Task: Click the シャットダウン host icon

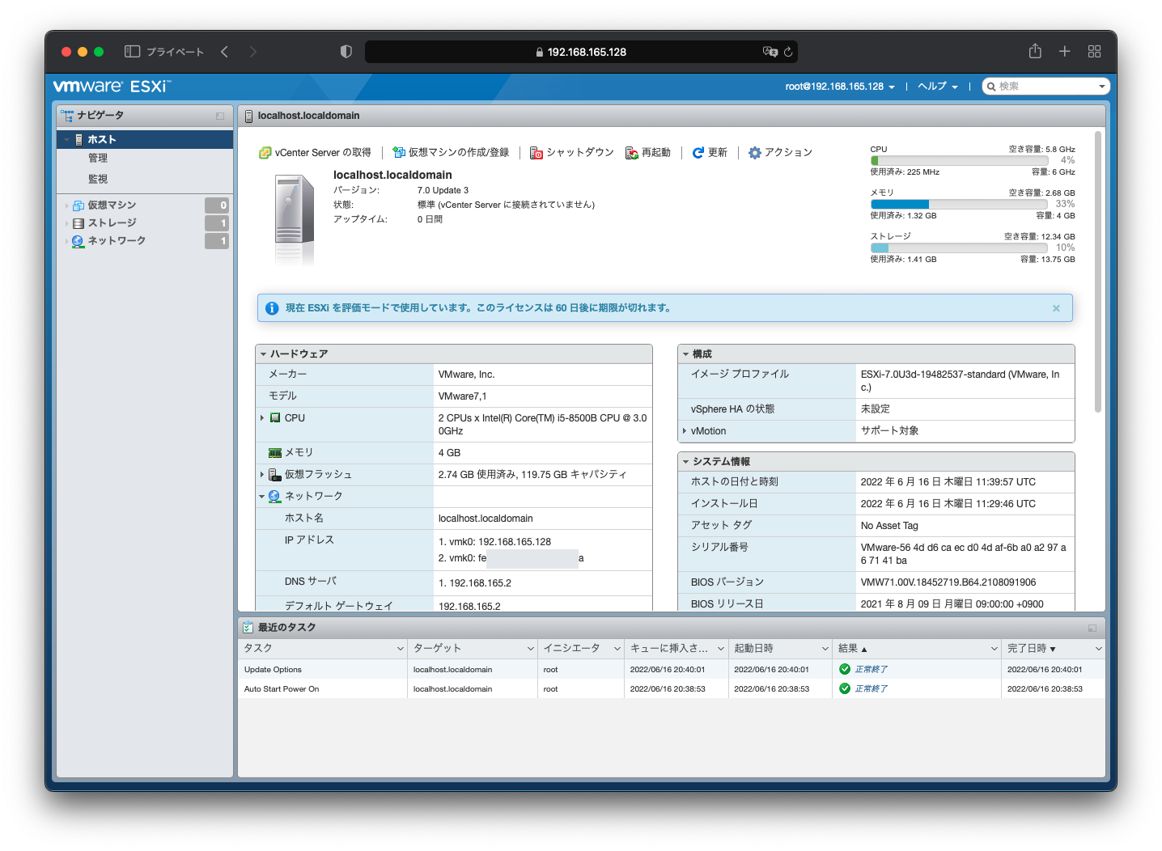Action: (536, 153)
